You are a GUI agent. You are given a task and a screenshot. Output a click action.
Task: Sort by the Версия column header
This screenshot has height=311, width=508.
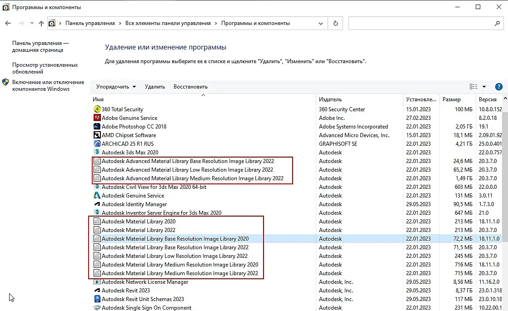click(489, 99)
